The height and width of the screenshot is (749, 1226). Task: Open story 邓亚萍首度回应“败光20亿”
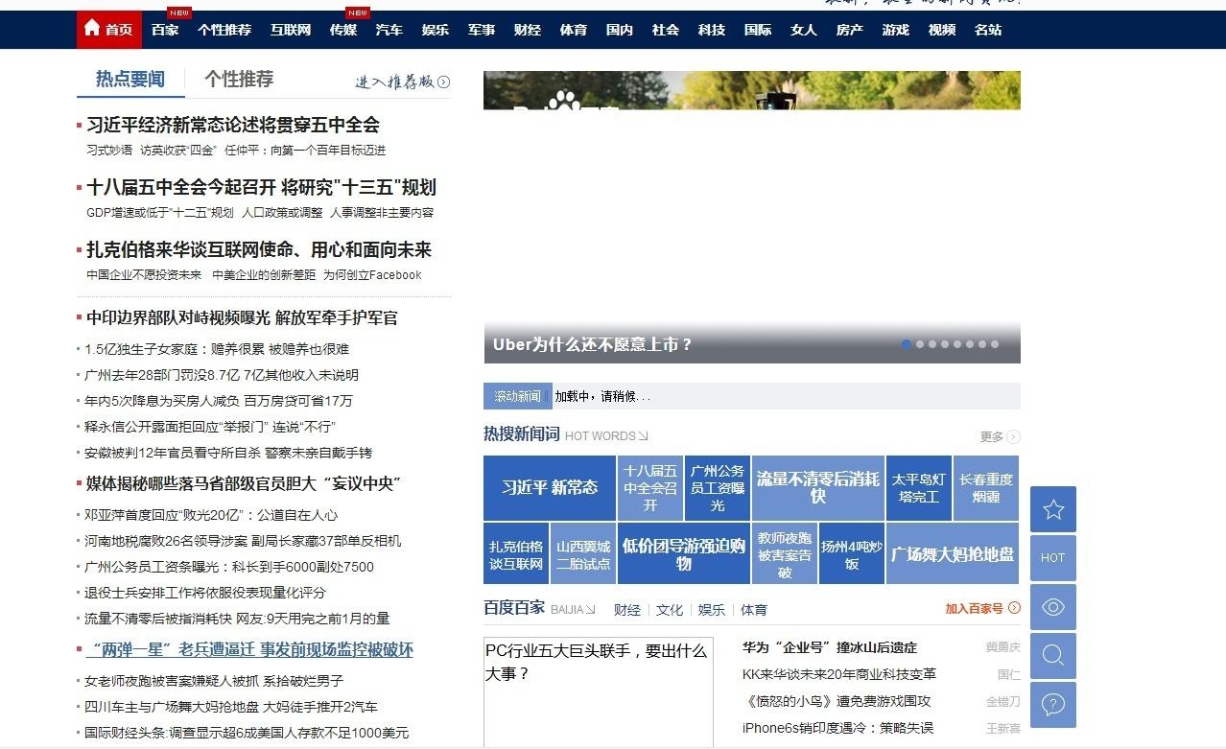click(x=211, y=515)
